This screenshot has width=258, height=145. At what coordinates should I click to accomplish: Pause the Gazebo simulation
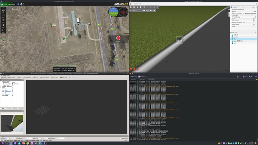[131, 70]
